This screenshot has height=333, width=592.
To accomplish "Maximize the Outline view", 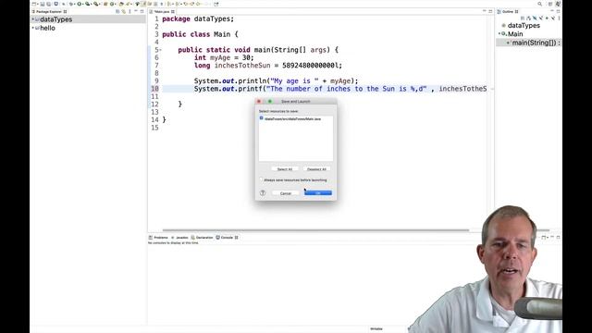I will click(x=558, y=10).
